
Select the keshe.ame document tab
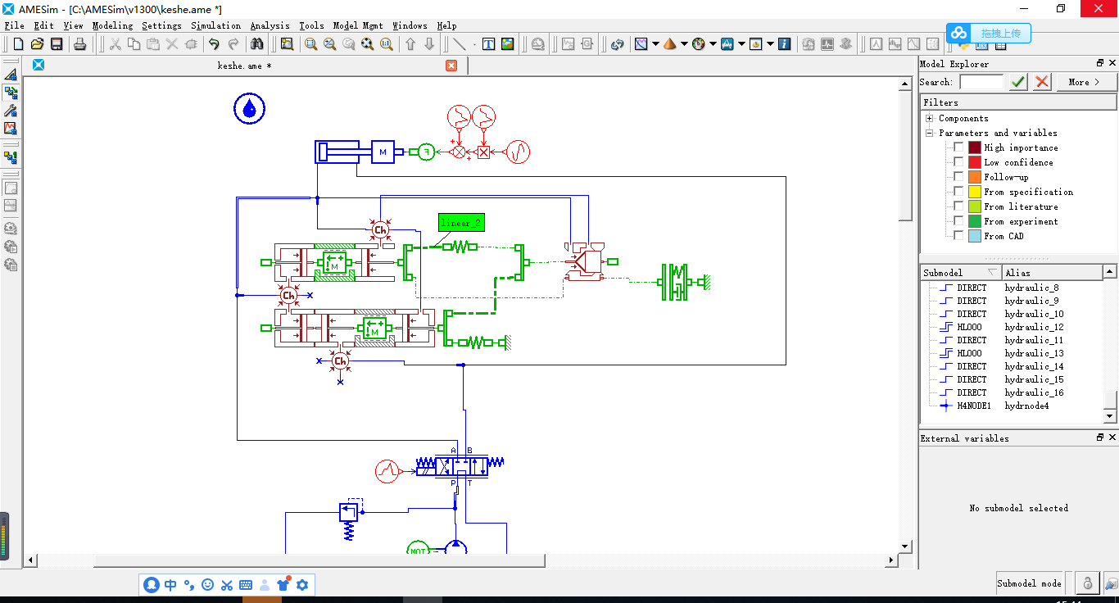(244, 66)
